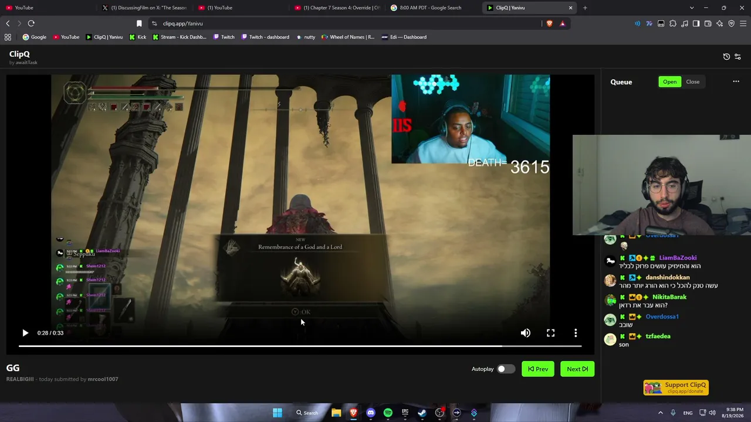Open the Google bookmark
This screenshot has width=751, height=422.
pos(35,37)
